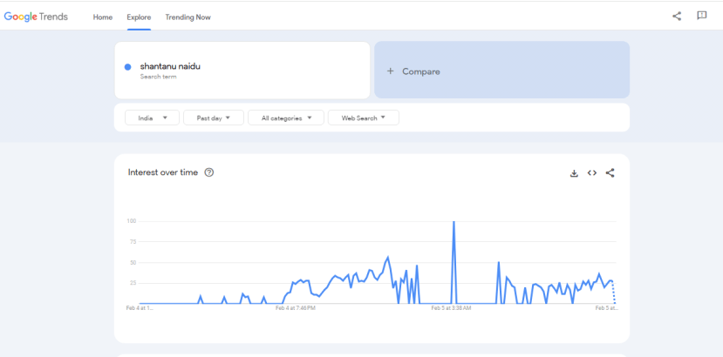Click the 100 peak on the chart
Viewport: 723px width, 357px height.
pos(454,222)
